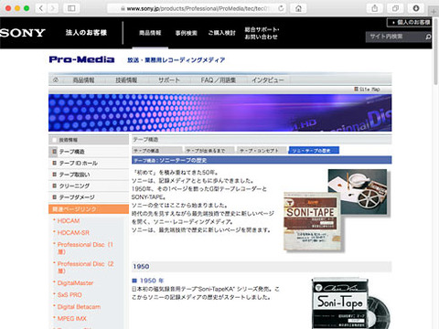Open the HDCAM related link
The width and height of the screenshot is (439, 329).
point(69,221)
